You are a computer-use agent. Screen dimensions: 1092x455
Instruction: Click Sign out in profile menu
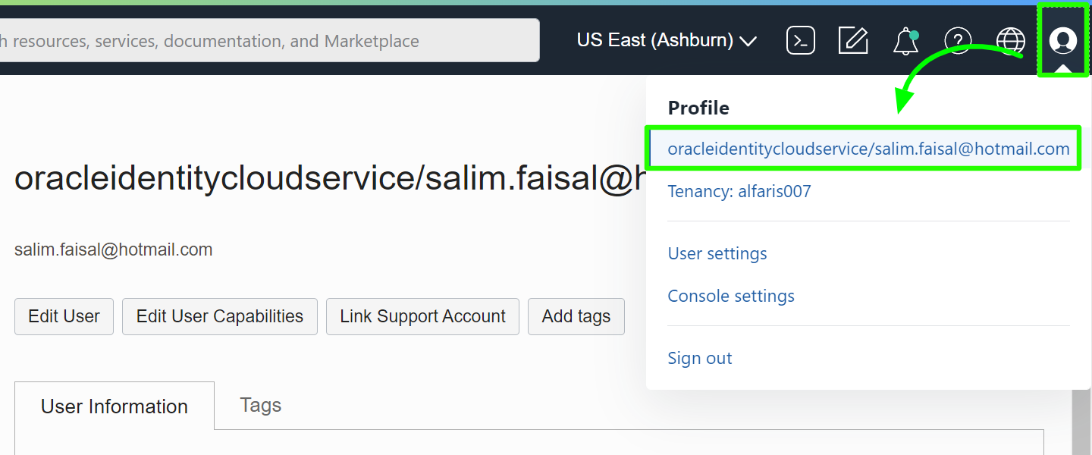pyautogui.click(x=700, y=358)
